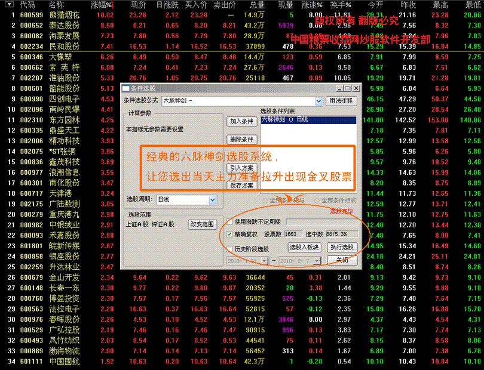This screenshot has width=484, height=370.
Task: Sort by the 总量 column header
Action: [257, 5]
